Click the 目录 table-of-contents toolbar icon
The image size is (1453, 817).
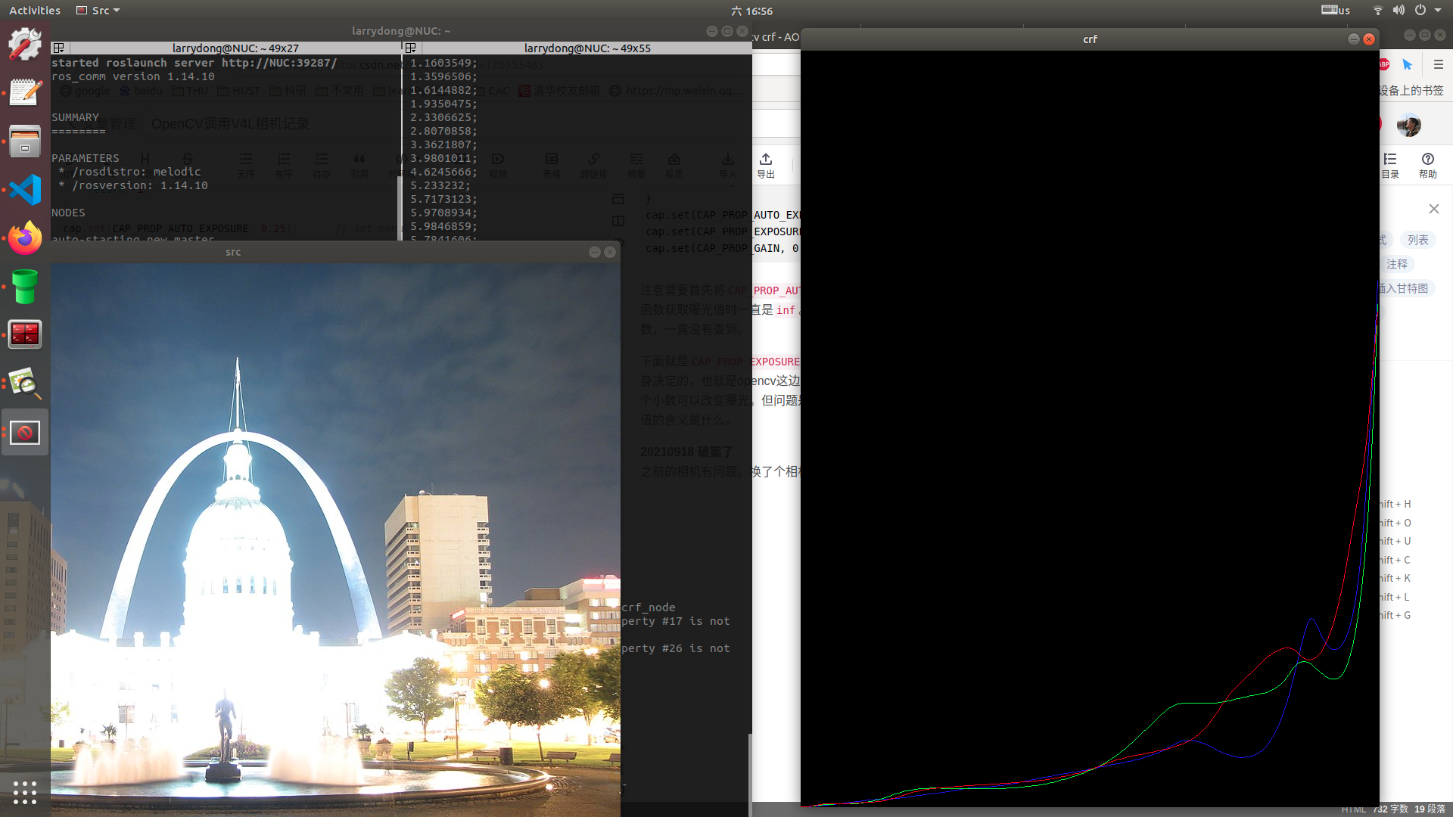(1390, 165)
